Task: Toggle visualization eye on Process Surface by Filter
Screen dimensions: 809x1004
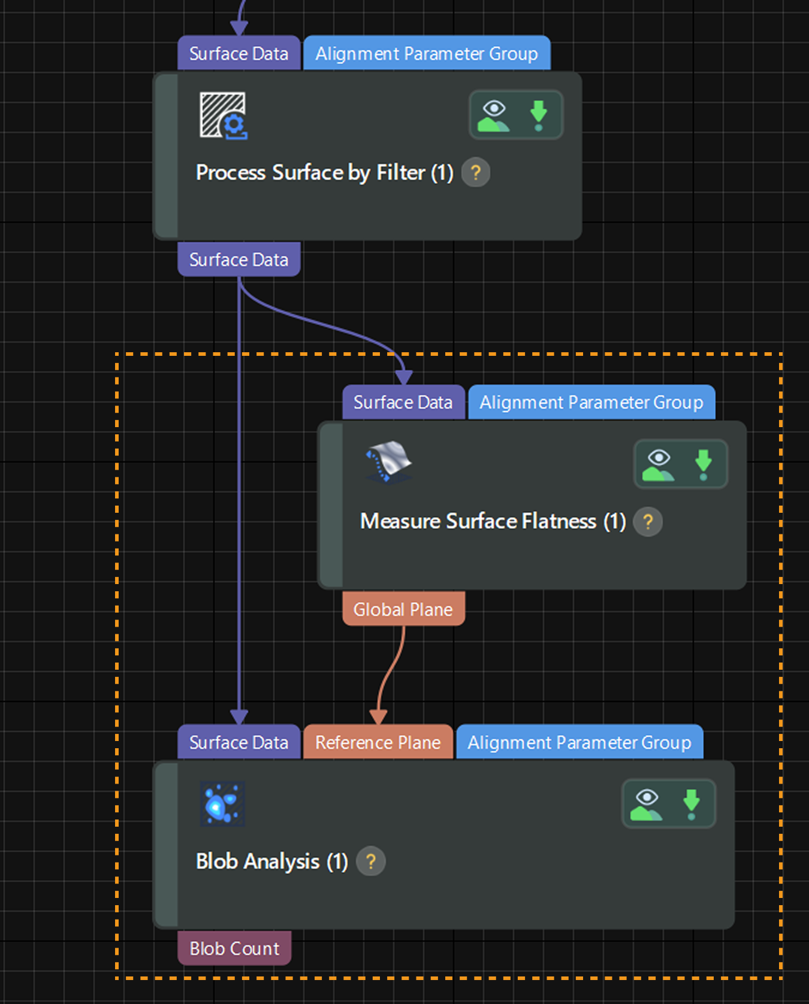Action: [x=493, y=115]
